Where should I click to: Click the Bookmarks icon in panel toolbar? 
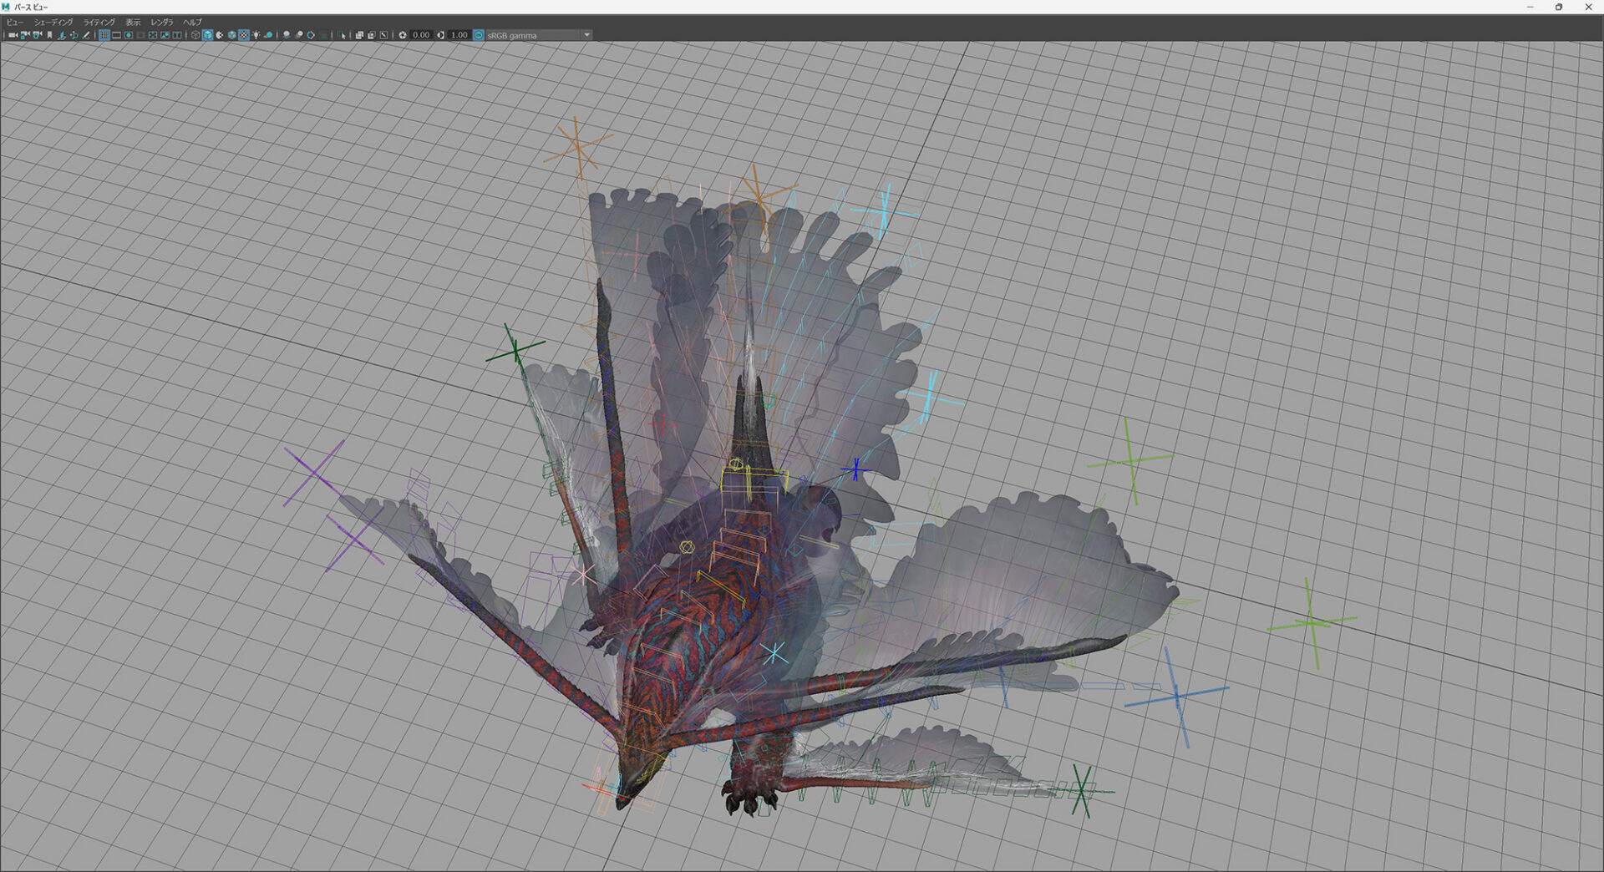click(49, 35)
